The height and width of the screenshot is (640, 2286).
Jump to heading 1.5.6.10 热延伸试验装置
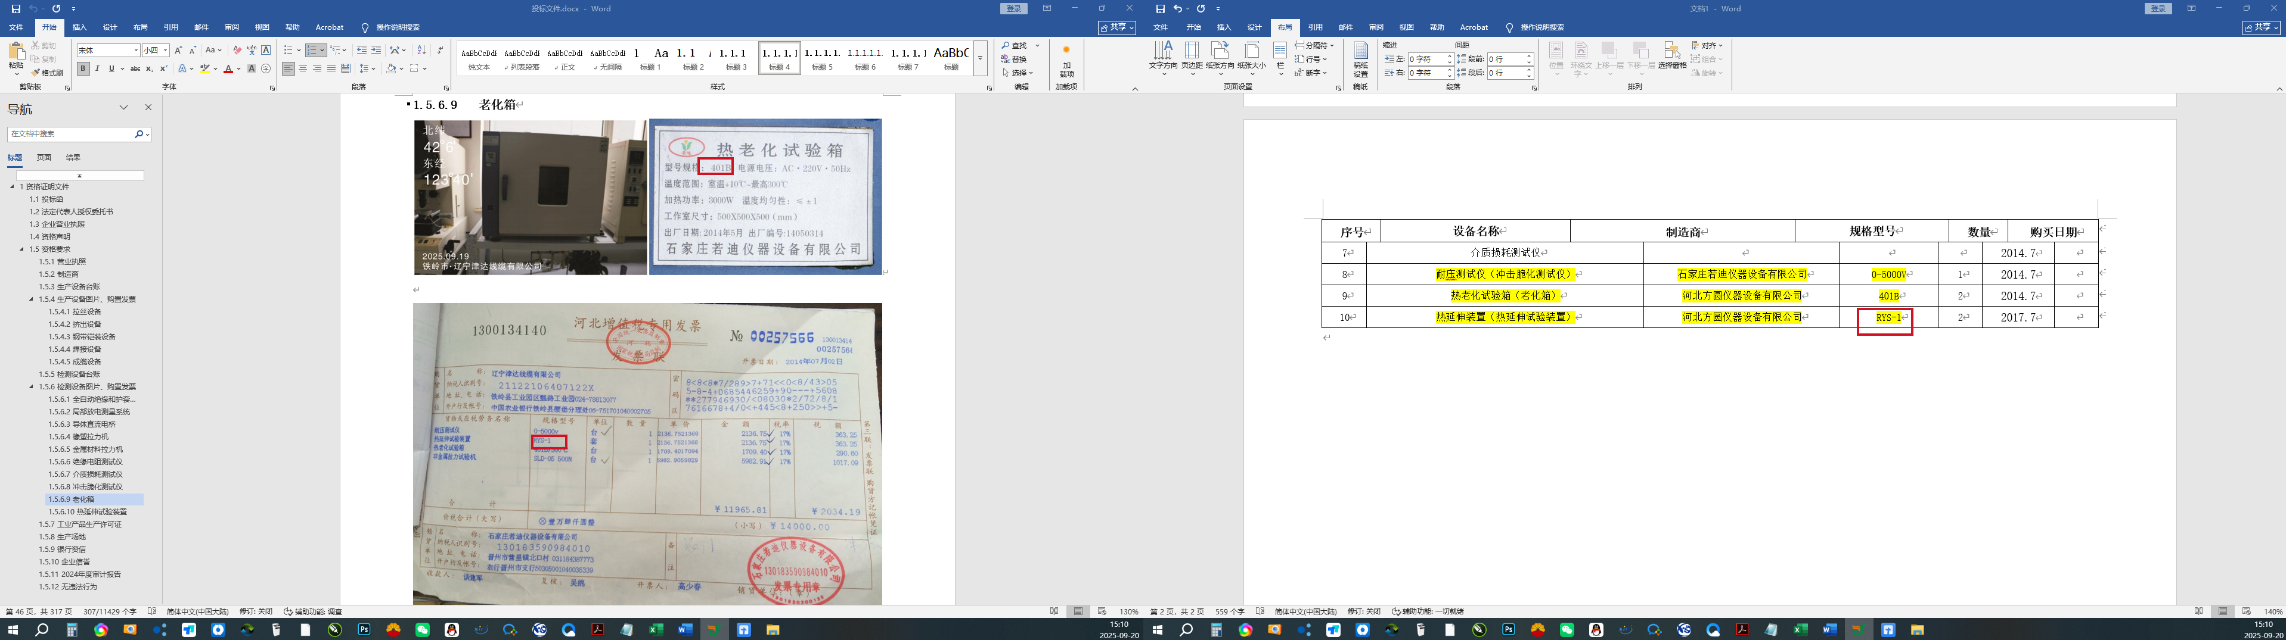click(x=88, y=511)
